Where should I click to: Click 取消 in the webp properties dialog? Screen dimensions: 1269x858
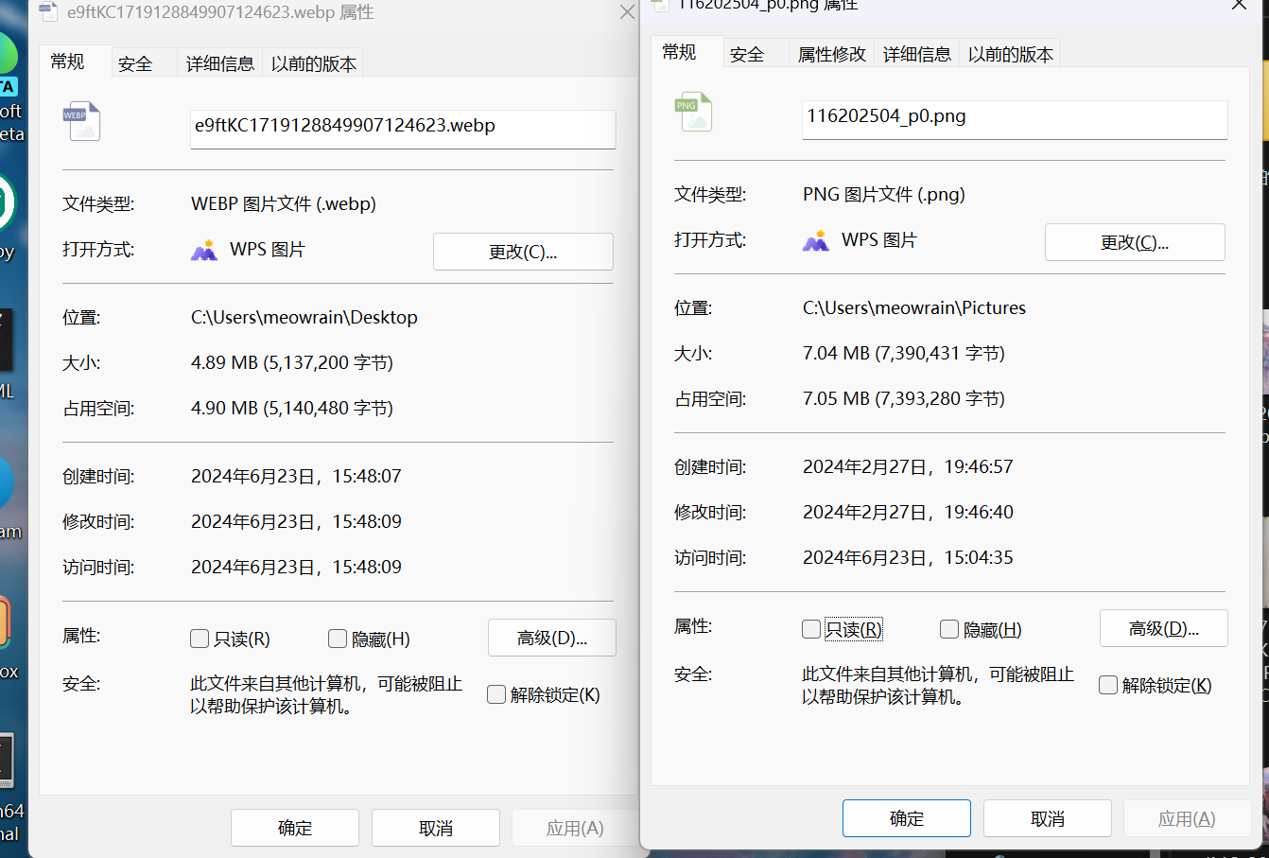pyautogui.click(x=435, y=828)
